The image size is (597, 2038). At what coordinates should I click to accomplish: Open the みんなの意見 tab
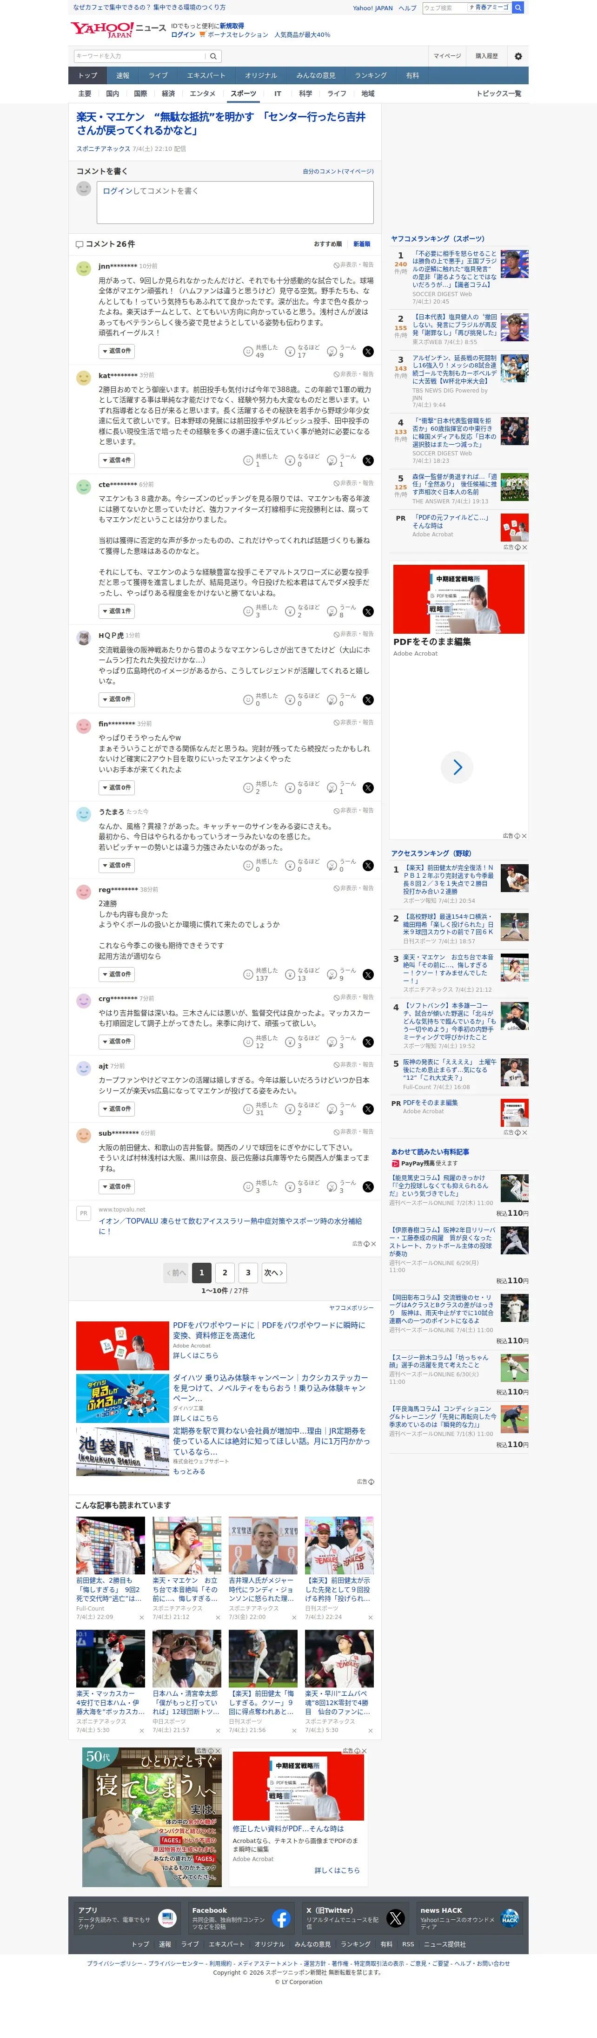click(x=316, y=76)
